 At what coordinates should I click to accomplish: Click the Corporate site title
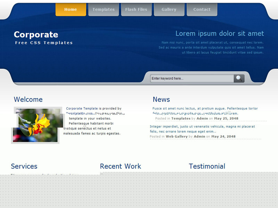tap(36, 35)
